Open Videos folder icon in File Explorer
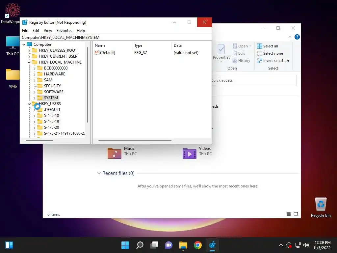Viewport: 337px width, 253px height. point(189,153)
